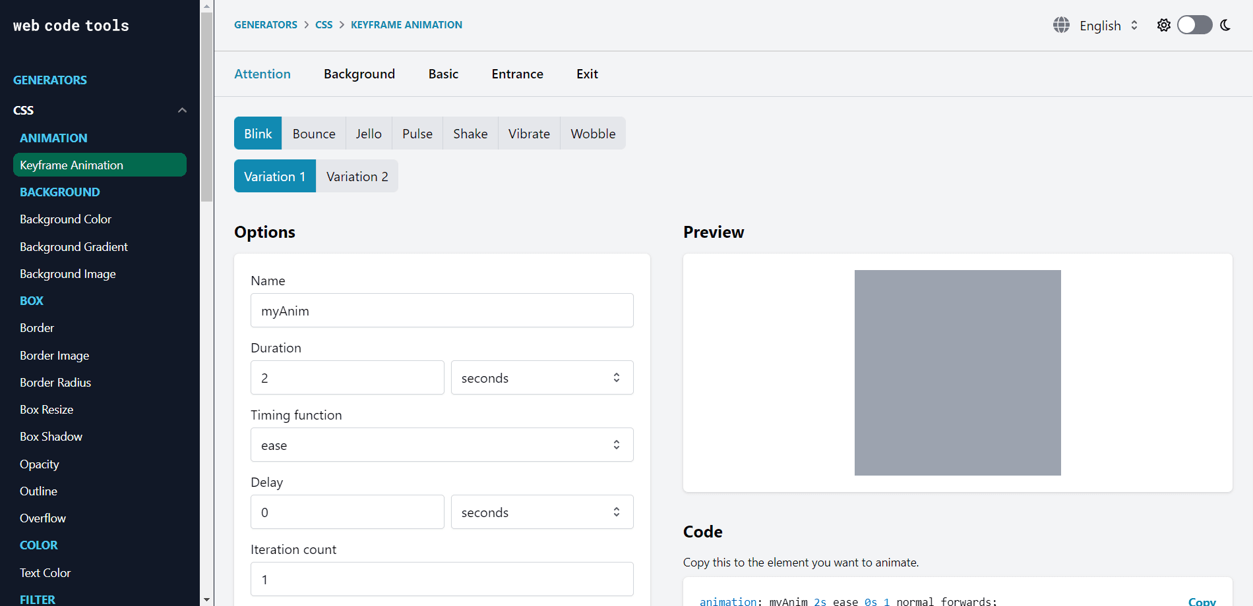Image resolution: width=1253 pixels, height=606 pixels.
Task: Open settings gear icon in header
Action: point(1164,25)
